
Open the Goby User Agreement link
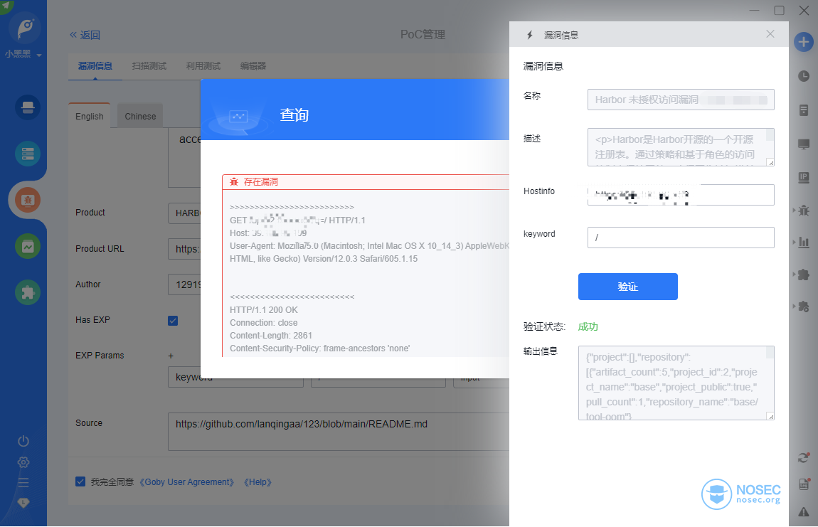(x=187, y=482)
